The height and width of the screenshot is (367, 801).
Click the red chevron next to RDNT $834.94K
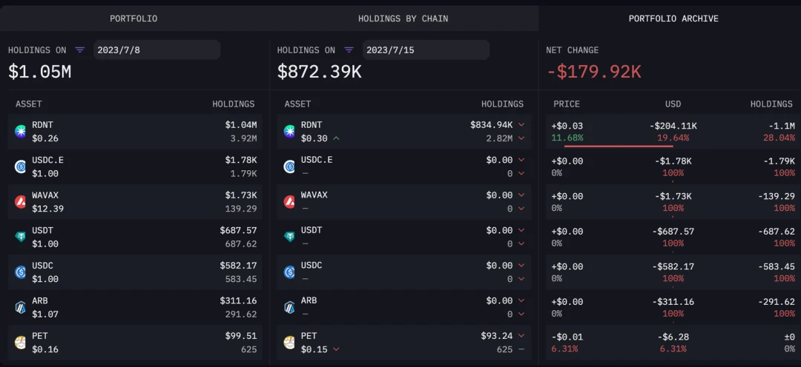click(x=521, y=125)
